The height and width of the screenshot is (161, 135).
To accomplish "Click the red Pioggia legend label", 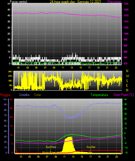I will coord(5,95).
